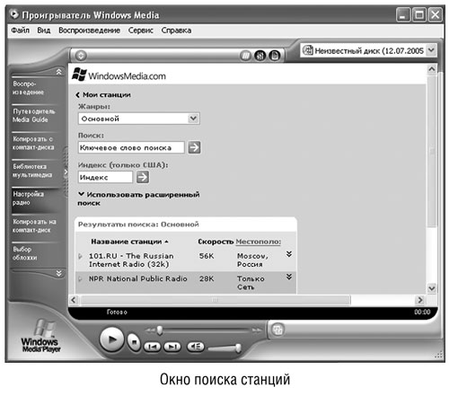Expand details for NPR National Public Radio
Screen dimensions: 449x396
click(x=289, y=277)
